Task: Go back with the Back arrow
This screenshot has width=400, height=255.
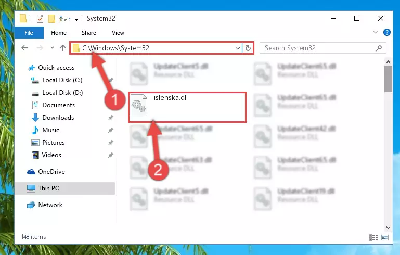Action: click(x=24, y=48)
